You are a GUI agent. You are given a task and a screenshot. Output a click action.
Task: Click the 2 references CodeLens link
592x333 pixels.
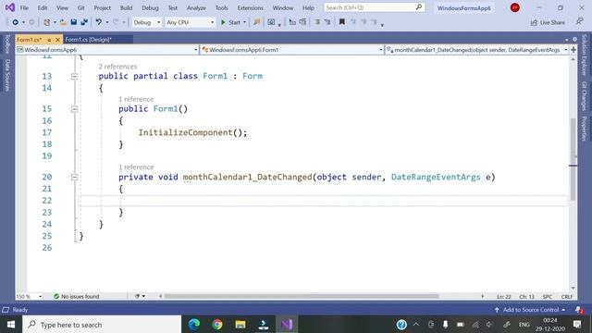[x=117, y=67]
